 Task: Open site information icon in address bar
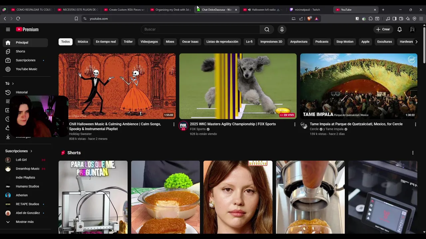[85, 19]
